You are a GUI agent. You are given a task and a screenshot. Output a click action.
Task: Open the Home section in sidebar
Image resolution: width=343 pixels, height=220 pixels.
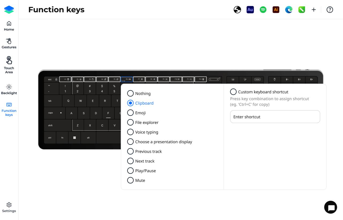[x=9, y=26]
